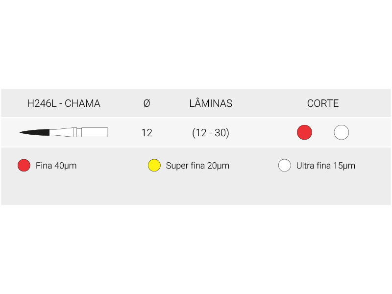392x294 pixels.
Task: Click the red Fina 40µm legend dot
Action: coord(24,166)
